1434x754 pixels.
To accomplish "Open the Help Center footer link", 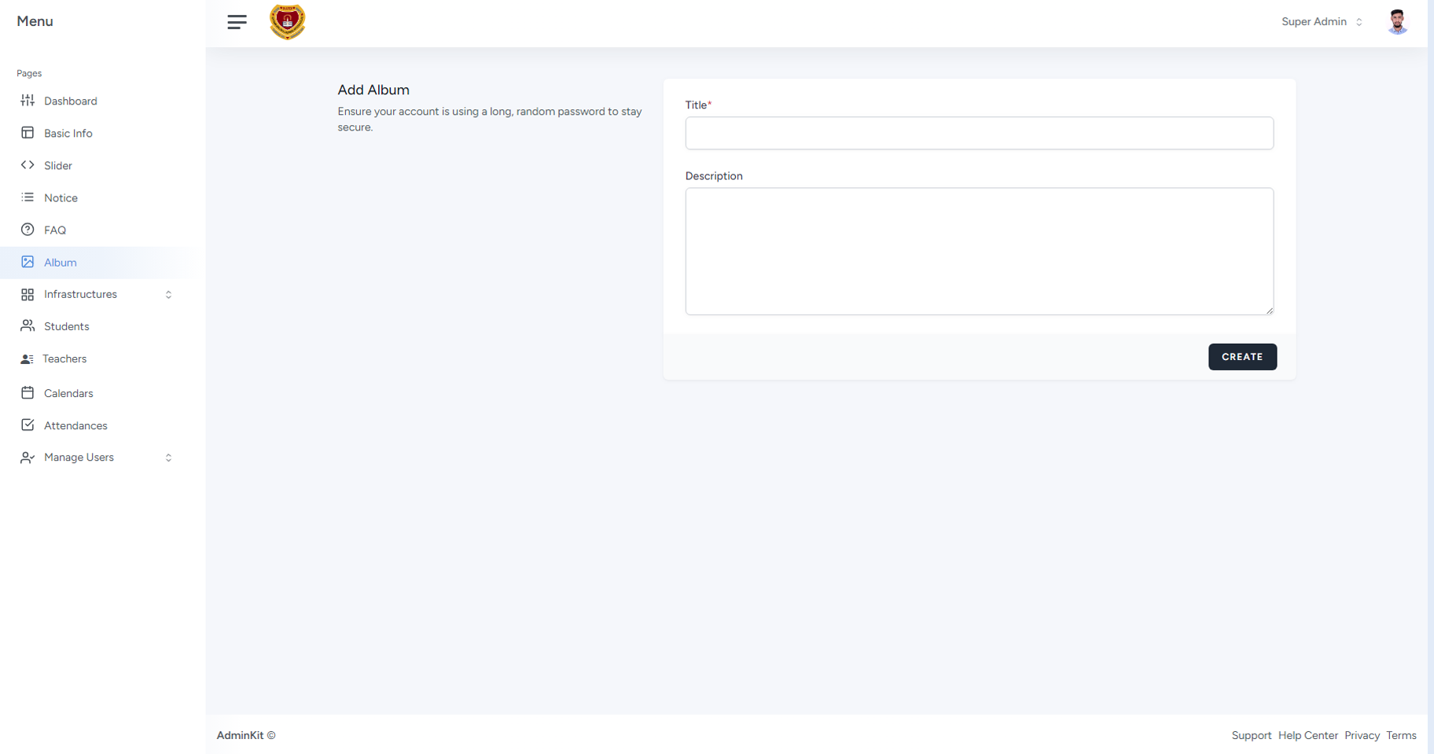I will click(x=1307, y=735).
